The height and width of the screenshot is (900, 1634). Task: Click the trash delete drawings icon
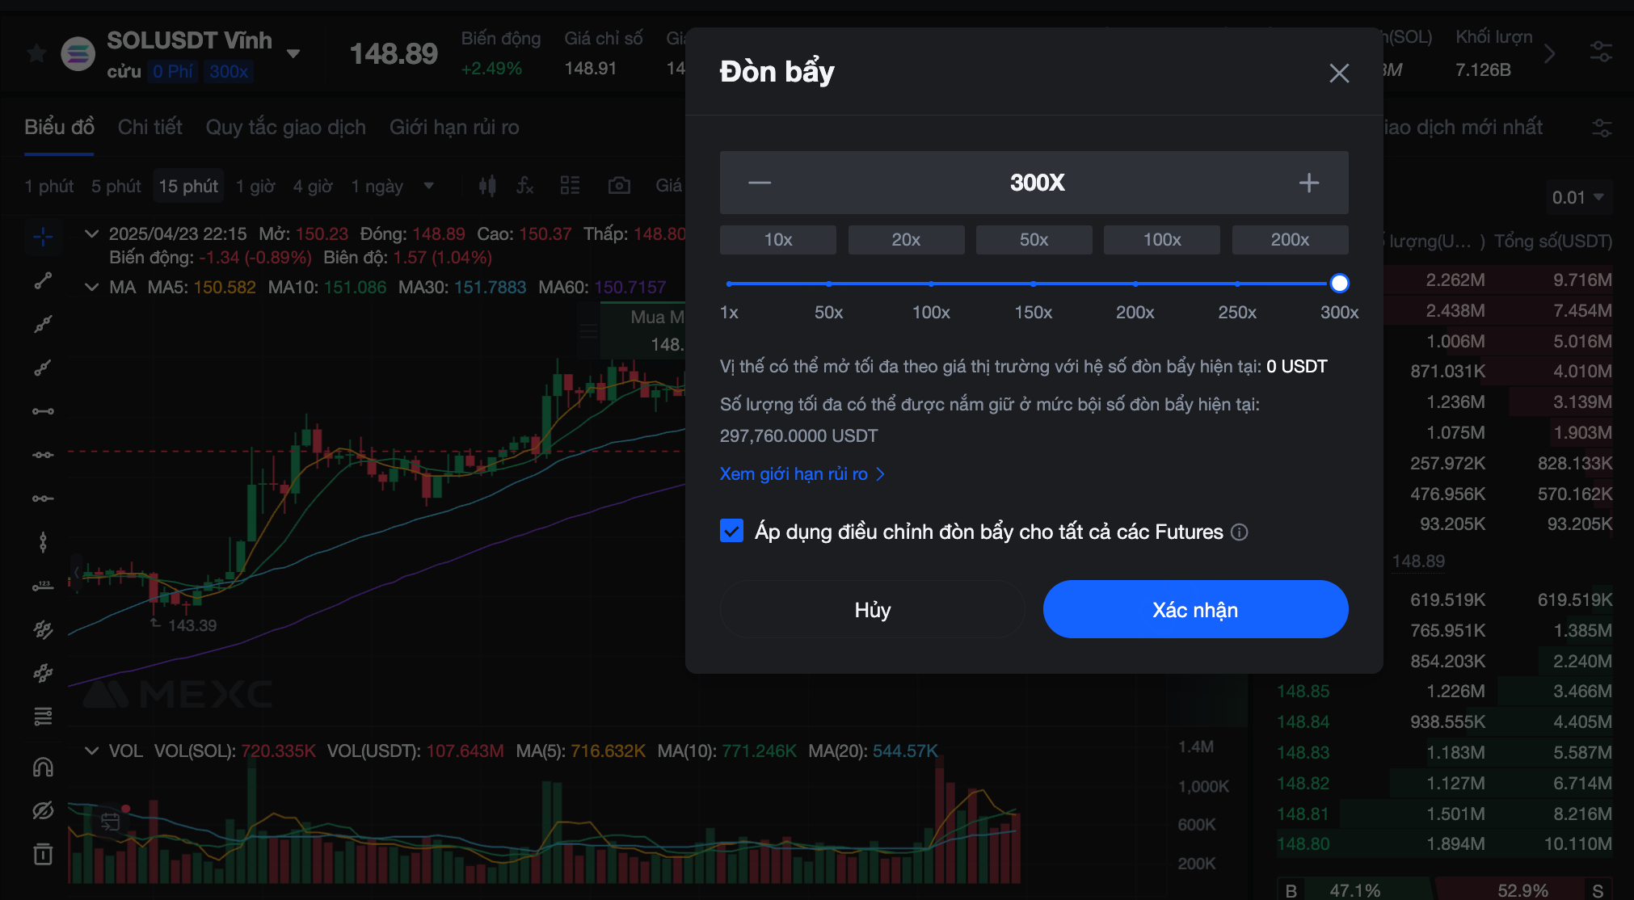pos(43,854)
